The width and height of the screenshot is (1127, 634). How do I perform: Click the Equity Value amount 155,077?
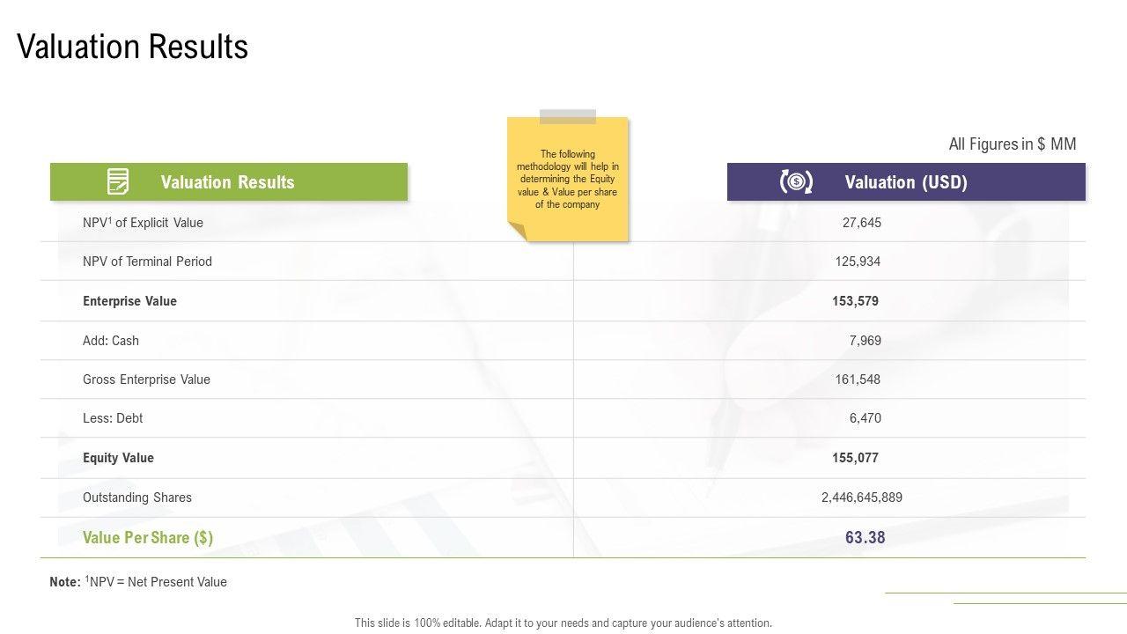click(855, 458)
